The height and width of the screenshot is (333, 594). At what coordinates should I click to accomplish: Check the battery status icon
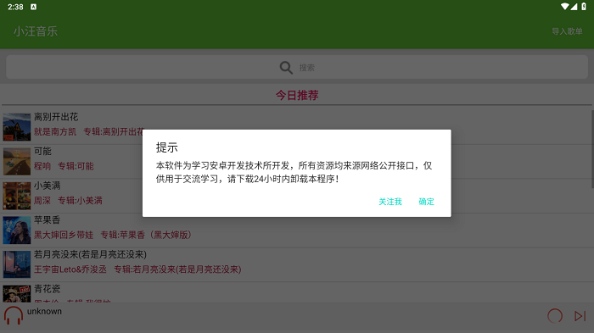584,7
